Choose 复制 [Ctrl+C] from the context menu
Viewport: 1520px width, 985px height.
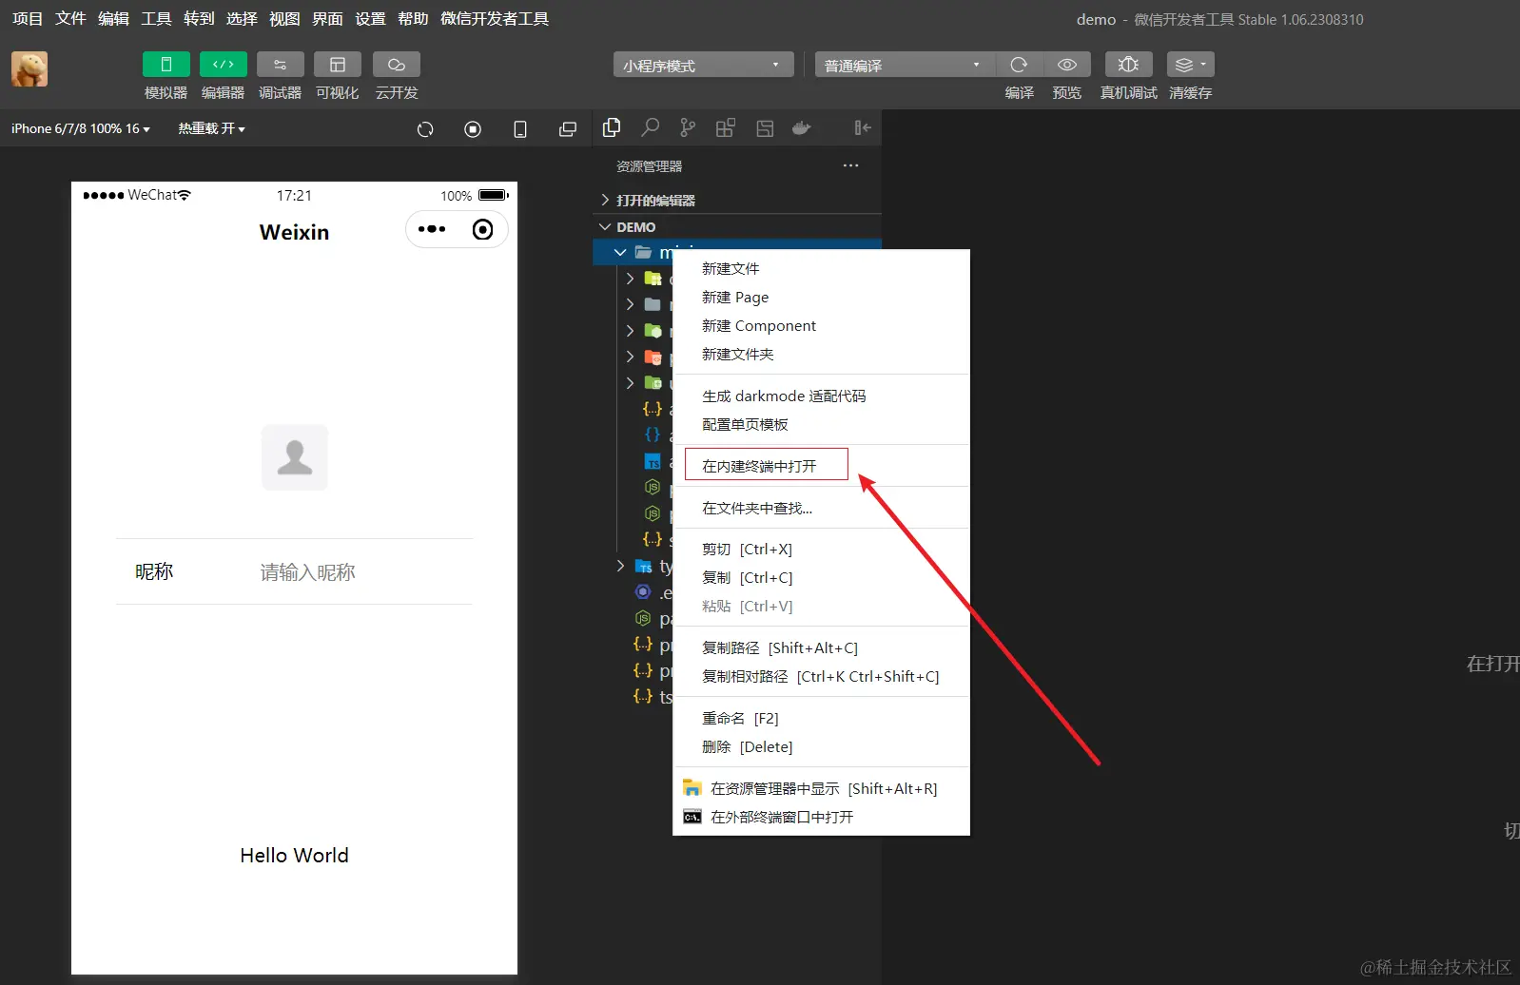point(821,578)
